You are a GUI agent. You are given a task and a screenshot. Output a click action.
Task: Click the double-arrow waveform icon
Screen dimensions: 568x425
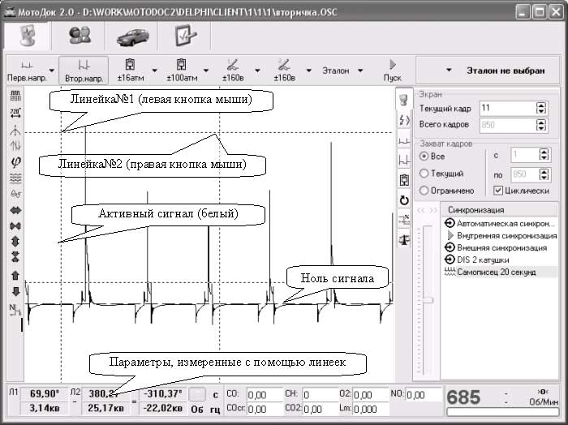[x=15, y=145]
